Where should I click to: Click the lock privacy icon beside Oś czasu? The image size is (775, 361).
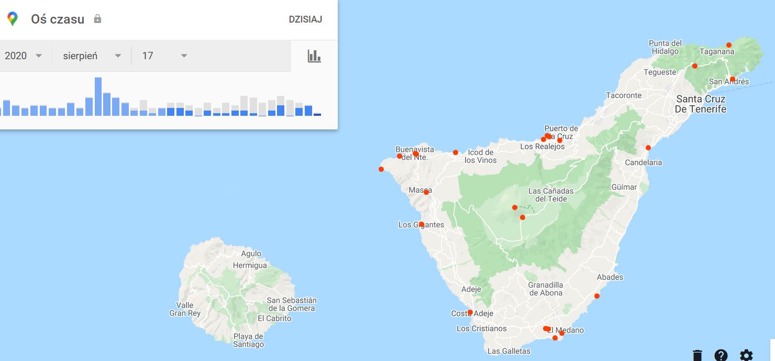point(97,19)
